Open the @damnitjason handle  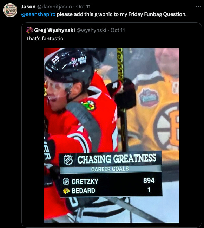[54, 7]
